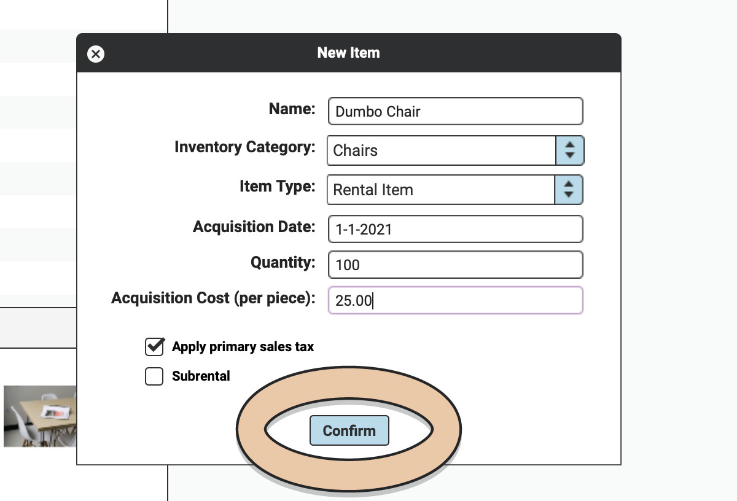
Task: Click the up-down arrows on Inventory Category selector
Action: (x=569, y=150)
